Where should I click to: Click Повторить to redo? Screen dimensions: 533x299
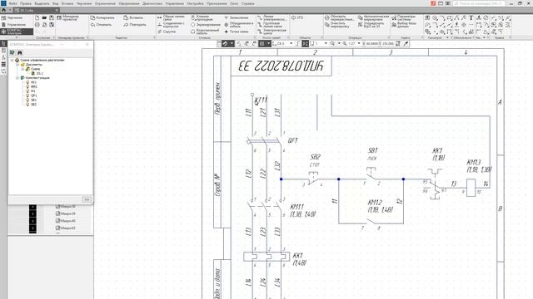point(135,25)
